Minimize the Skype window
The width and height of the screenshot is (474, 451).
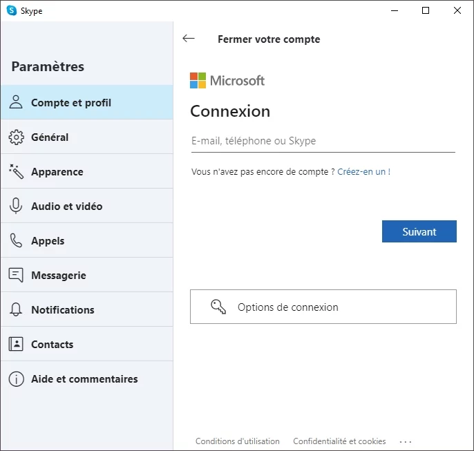point(395,10)
